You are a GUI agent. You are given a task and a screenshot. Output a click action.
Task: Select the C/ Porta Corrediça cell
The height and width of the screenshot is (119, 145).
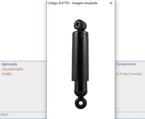click(129, 74)
